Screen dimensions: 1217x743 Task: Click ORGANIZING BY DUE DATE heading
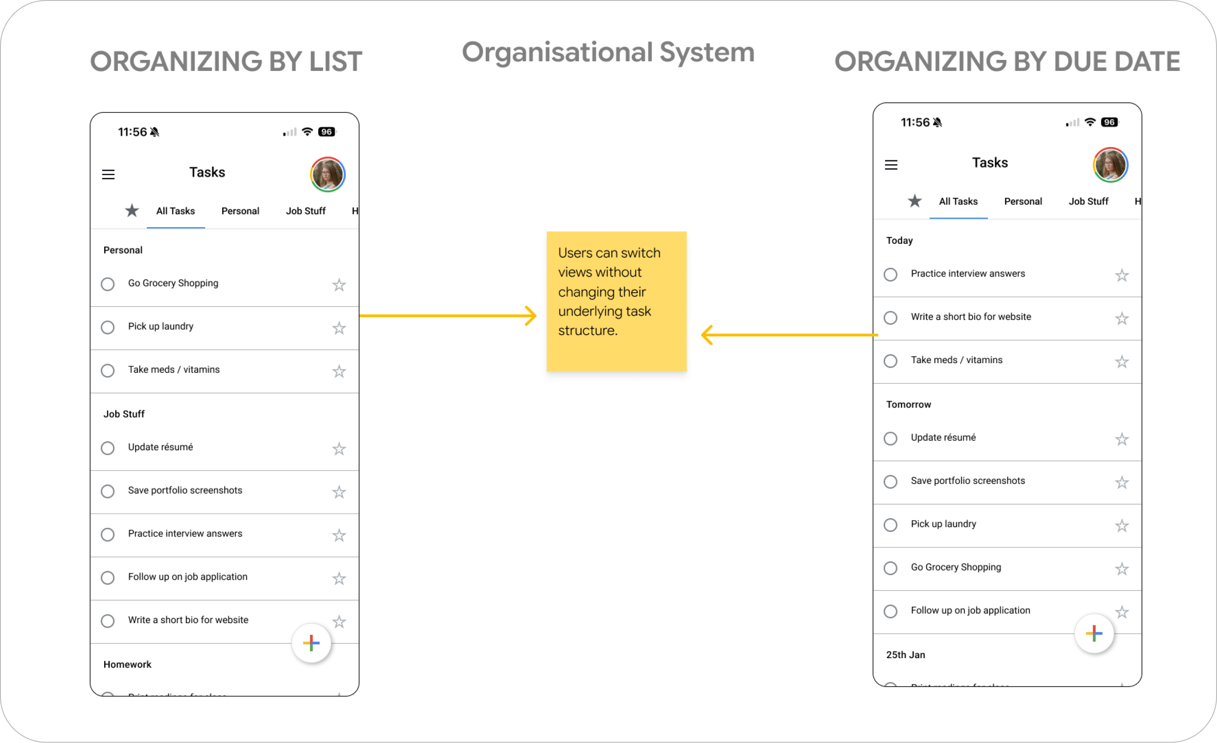1008,62
